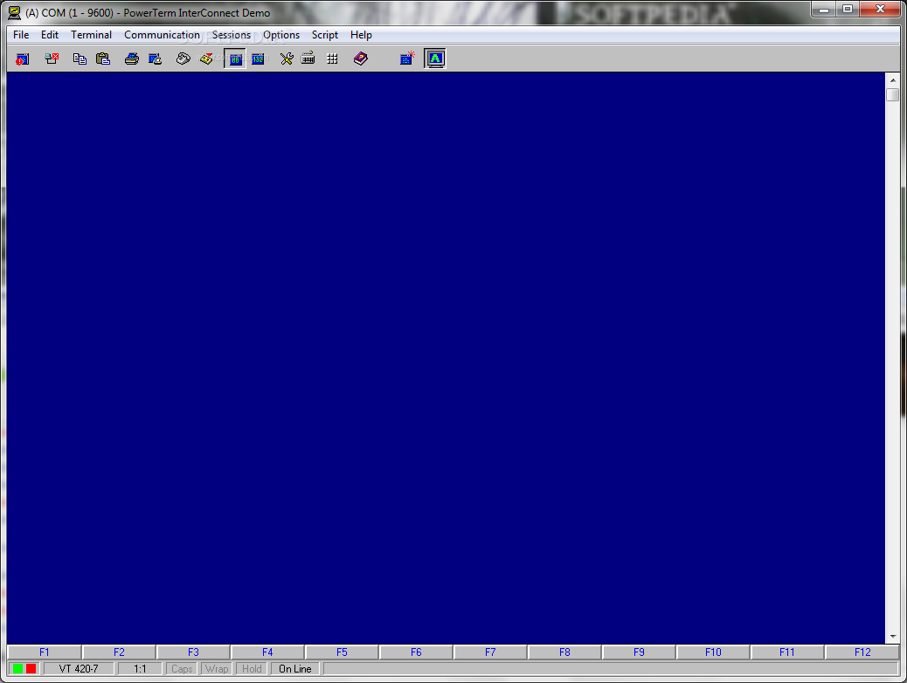Click the disconnect session icon with red X
The height and width of the screenshot is (683, 907).
52,59
